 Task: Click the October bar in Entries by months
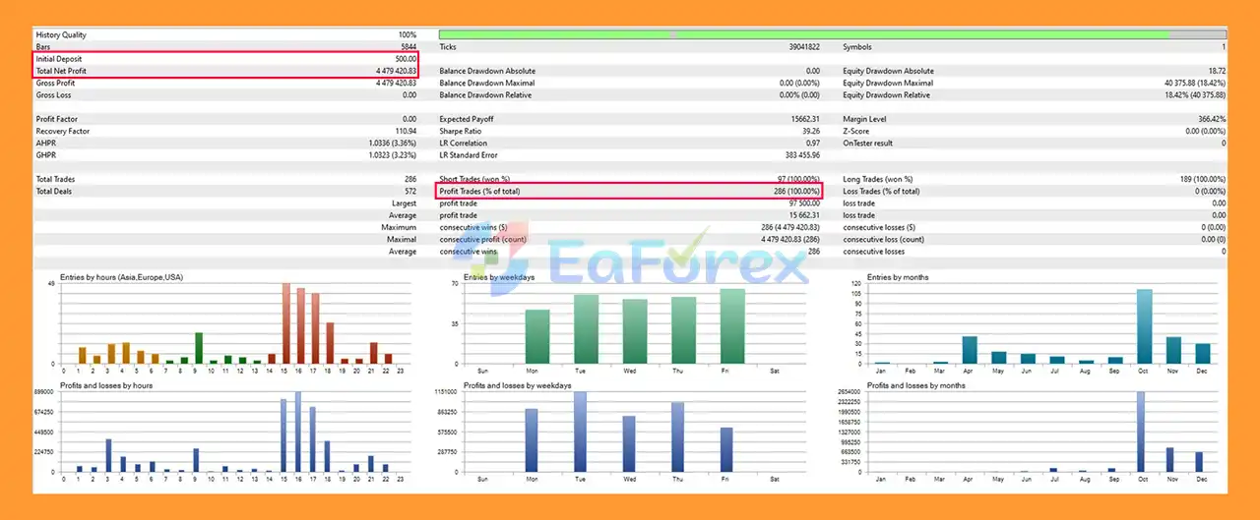[x=1144, y=327]
